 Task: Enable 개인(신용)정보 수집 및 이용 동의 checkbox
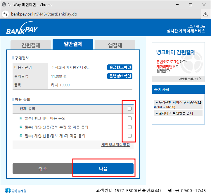click(x=129, y=127)
